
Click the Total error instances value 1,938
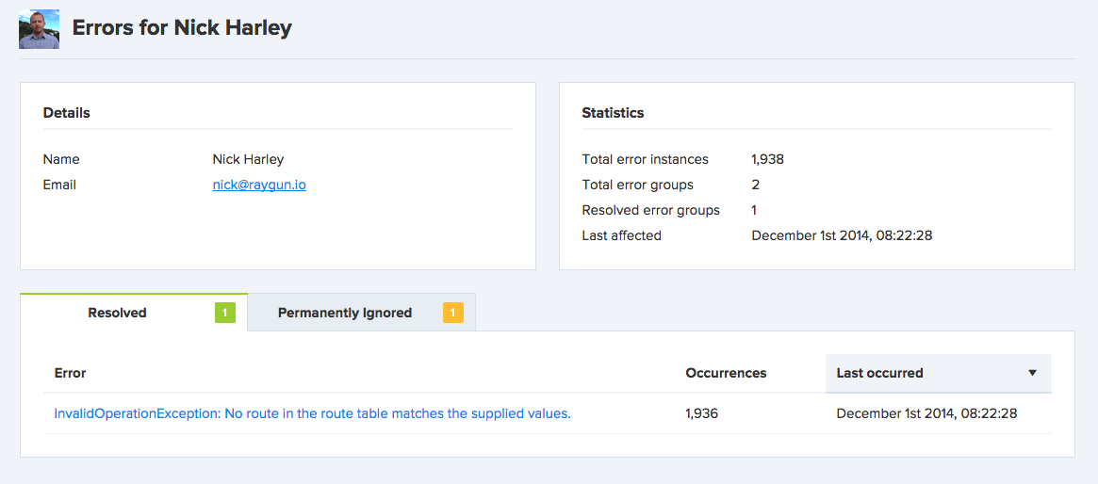[x=767, y=159]
